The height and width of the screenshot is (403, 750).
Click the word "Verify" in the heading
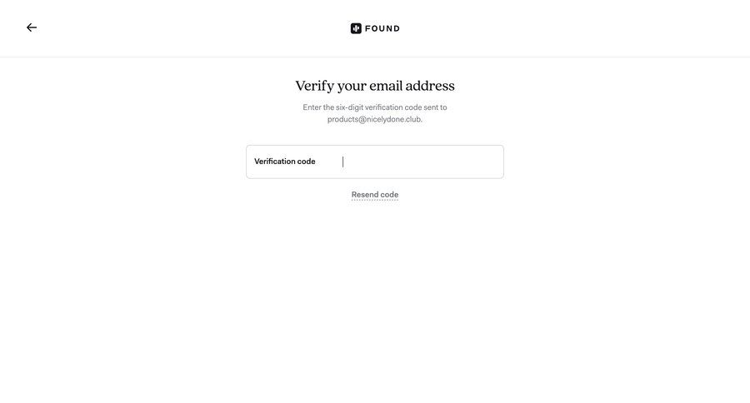[x=314, y=86]
